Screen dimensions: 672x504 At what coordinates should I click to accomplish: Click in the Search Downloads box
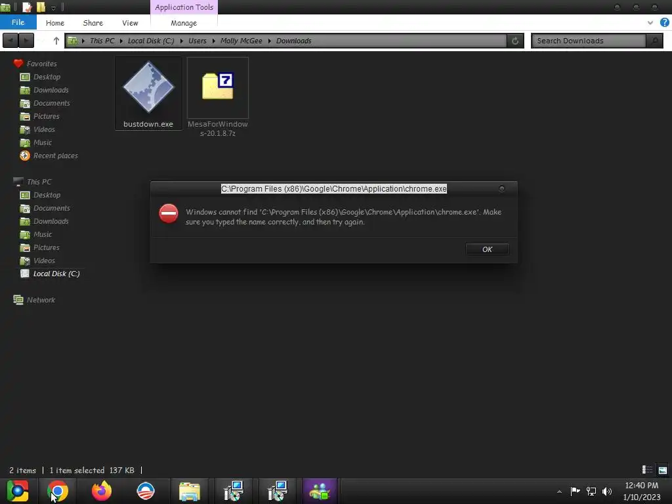[589, 41]
